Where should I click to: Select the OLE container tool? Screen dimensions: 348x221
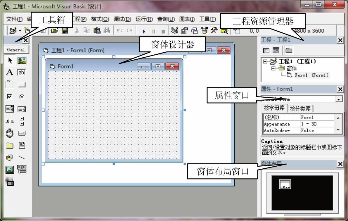coord(10,182)
